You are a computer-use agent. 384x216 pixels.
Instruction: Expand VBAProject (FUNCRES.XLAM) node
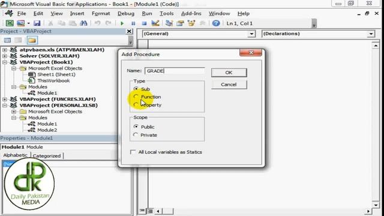5,99
